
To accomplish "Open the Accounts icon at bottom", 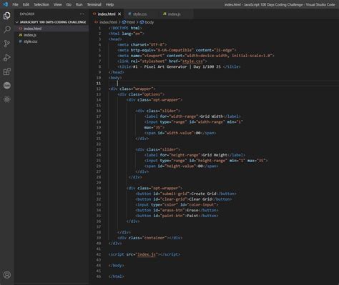I will pos(7,275).
